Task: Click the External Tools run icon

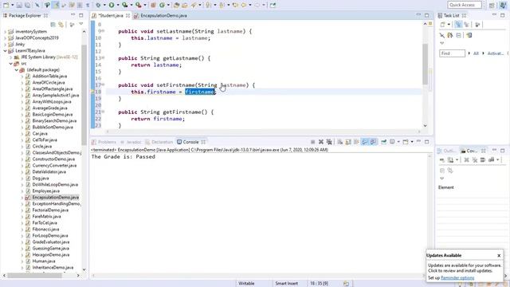Action: pos(138,6)
